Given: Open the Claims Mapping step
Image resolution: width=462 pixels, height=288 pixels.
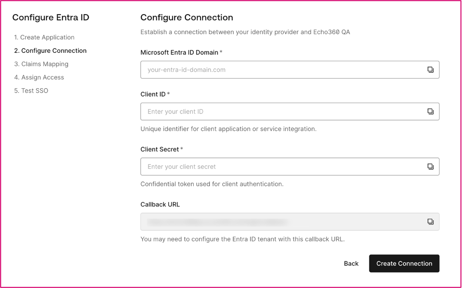Looking at the screenshot, I should click(x=41, y=64).
